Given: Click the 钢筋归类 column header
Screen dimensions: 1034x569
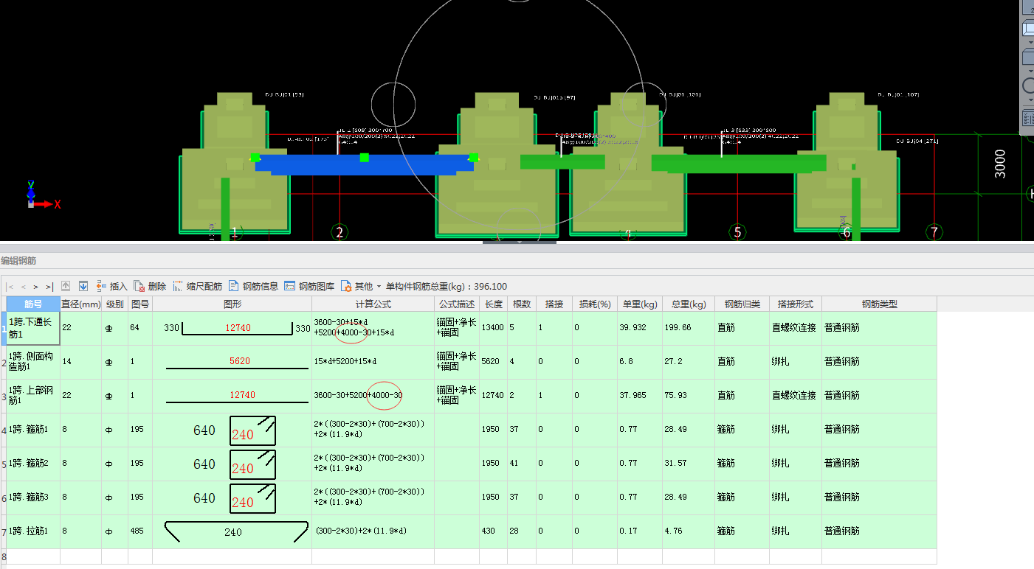Looking at the screenshot, I should click(x=742, y=304).
